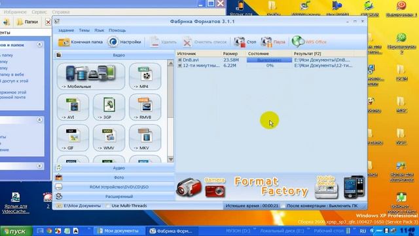Click Очистить список in the toolbar
This screenshot has width=419, height=236.
pyautogui.click(x=205, y=42)
